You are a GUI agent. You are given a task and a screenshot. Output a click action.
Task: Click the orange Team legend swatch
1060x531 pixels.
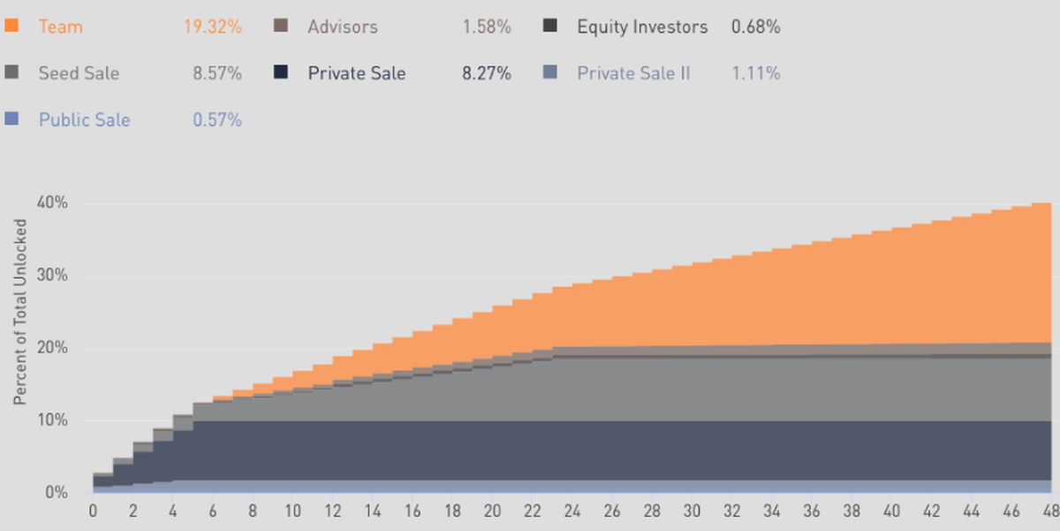[11, 26]
